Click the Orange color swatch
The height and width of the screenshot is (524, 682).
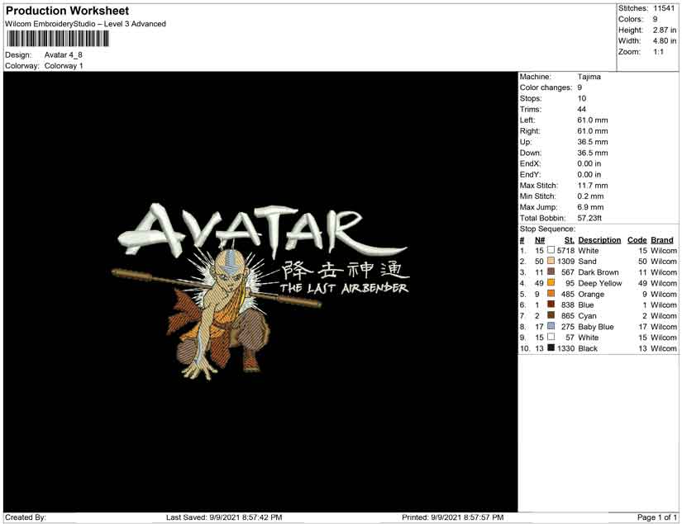[x=551, y=294]
